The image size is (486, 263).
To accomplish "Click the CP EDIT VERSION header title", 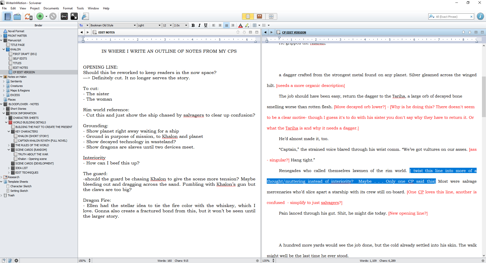I will (294, 32).
